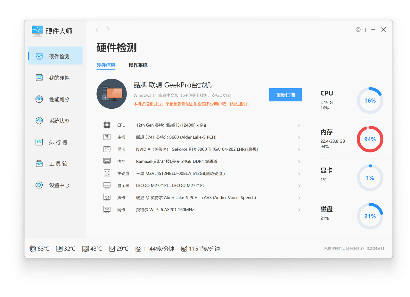
Task: Click the 我的硬件 sidebar icon
Action: point(39,78)
